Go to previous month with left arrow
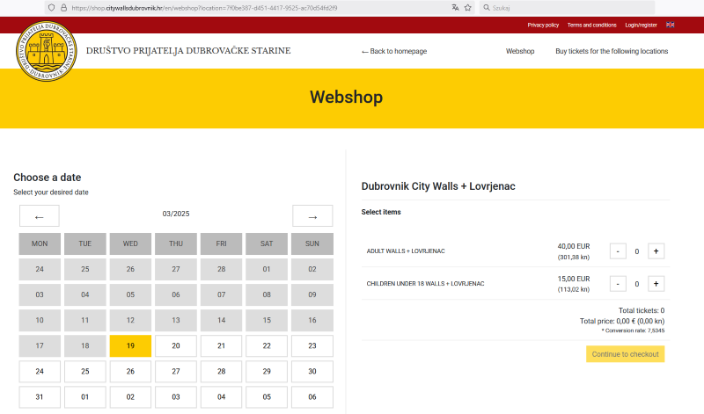Viewport: 704px width, 414px height. pyautogui.click(x=39, y=216)
